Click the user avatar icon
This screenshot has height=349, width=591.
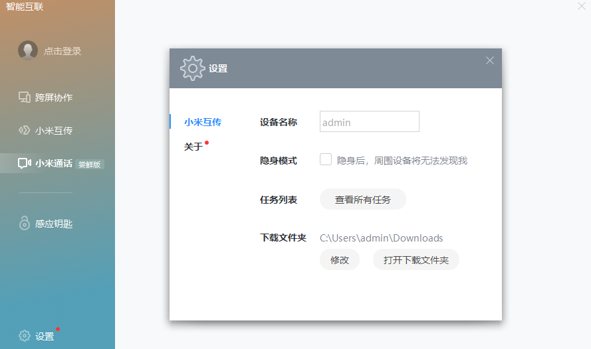point(28,50)
